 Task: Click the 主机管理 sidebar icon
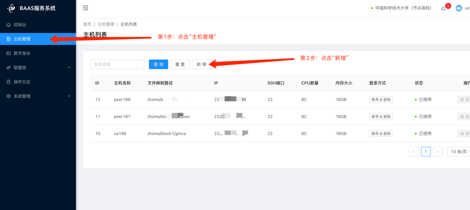8,39
